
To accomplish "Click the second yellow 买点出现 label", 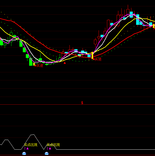I will [53, 145].
